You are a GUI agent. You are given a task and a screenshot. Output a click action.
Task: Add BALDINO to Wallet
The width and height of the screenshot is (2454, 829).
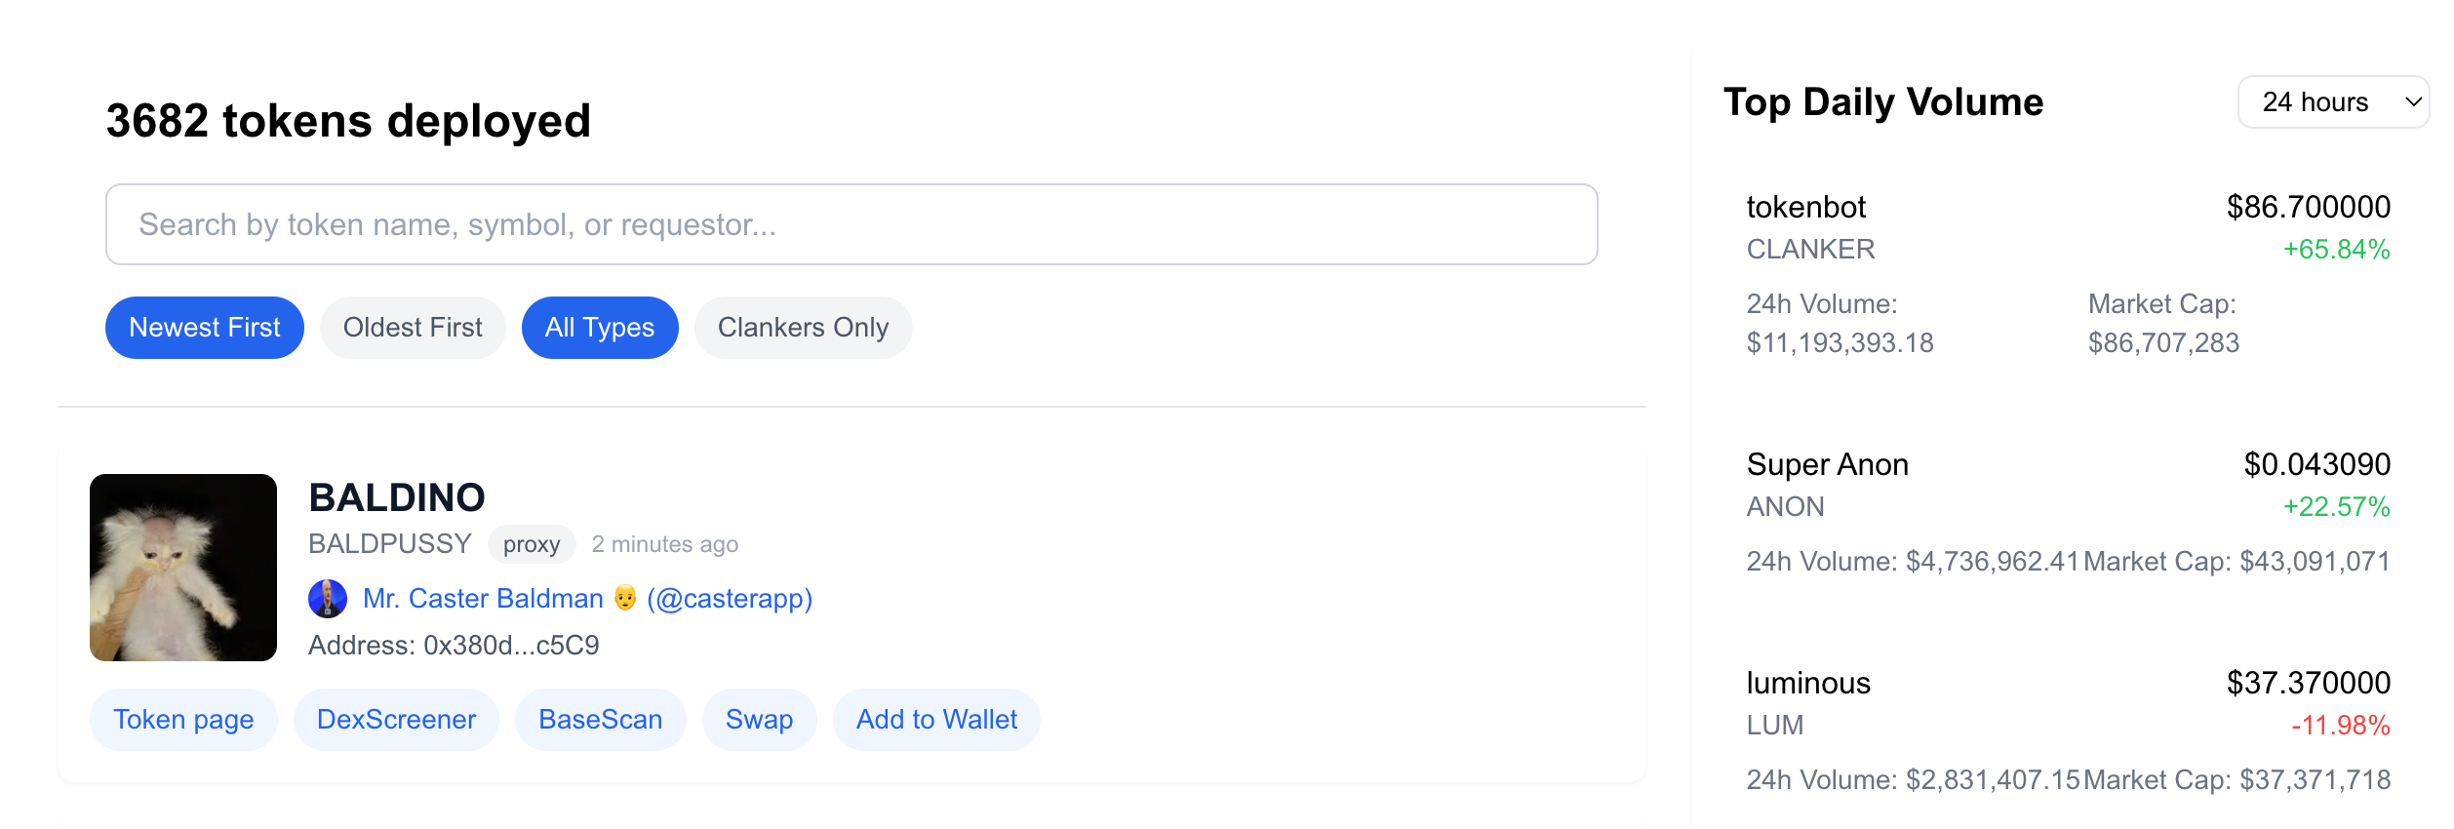coord(936,720)
